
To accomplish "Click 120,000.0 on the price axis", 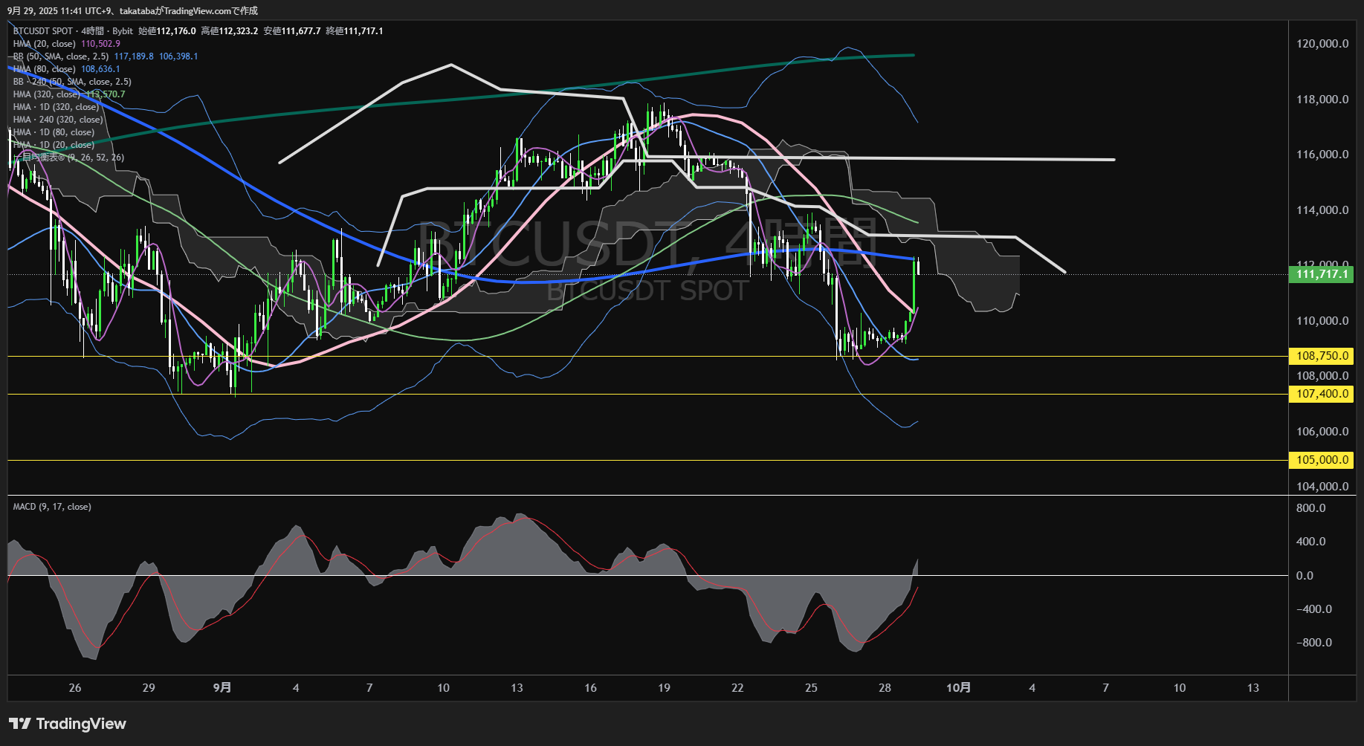I will click(1322, 44).
